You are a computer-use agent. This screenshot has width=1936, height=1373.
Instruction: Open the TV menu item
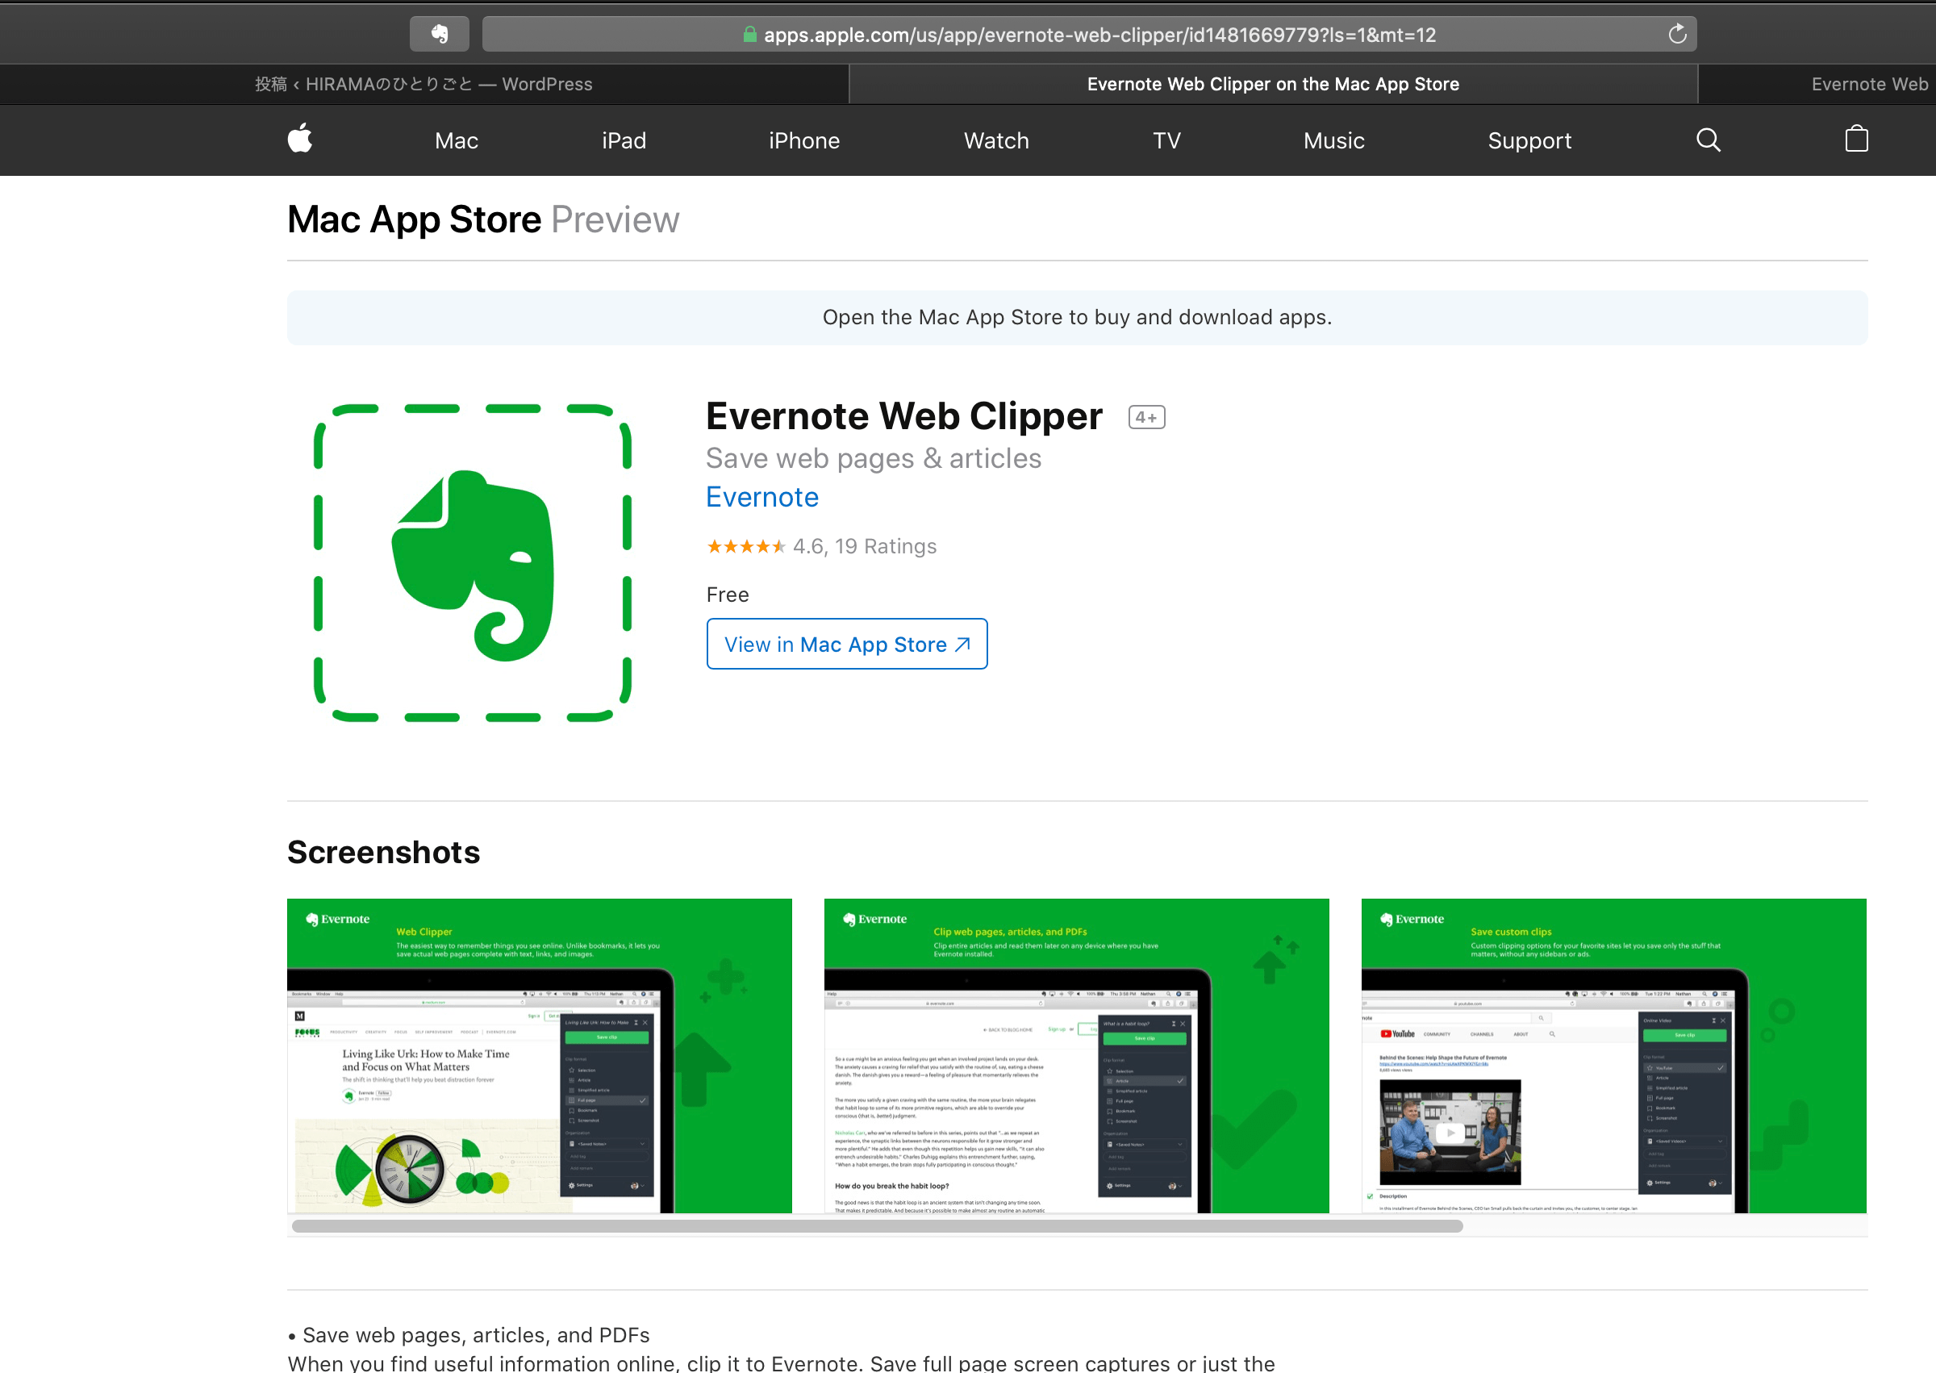point(1166,140)
